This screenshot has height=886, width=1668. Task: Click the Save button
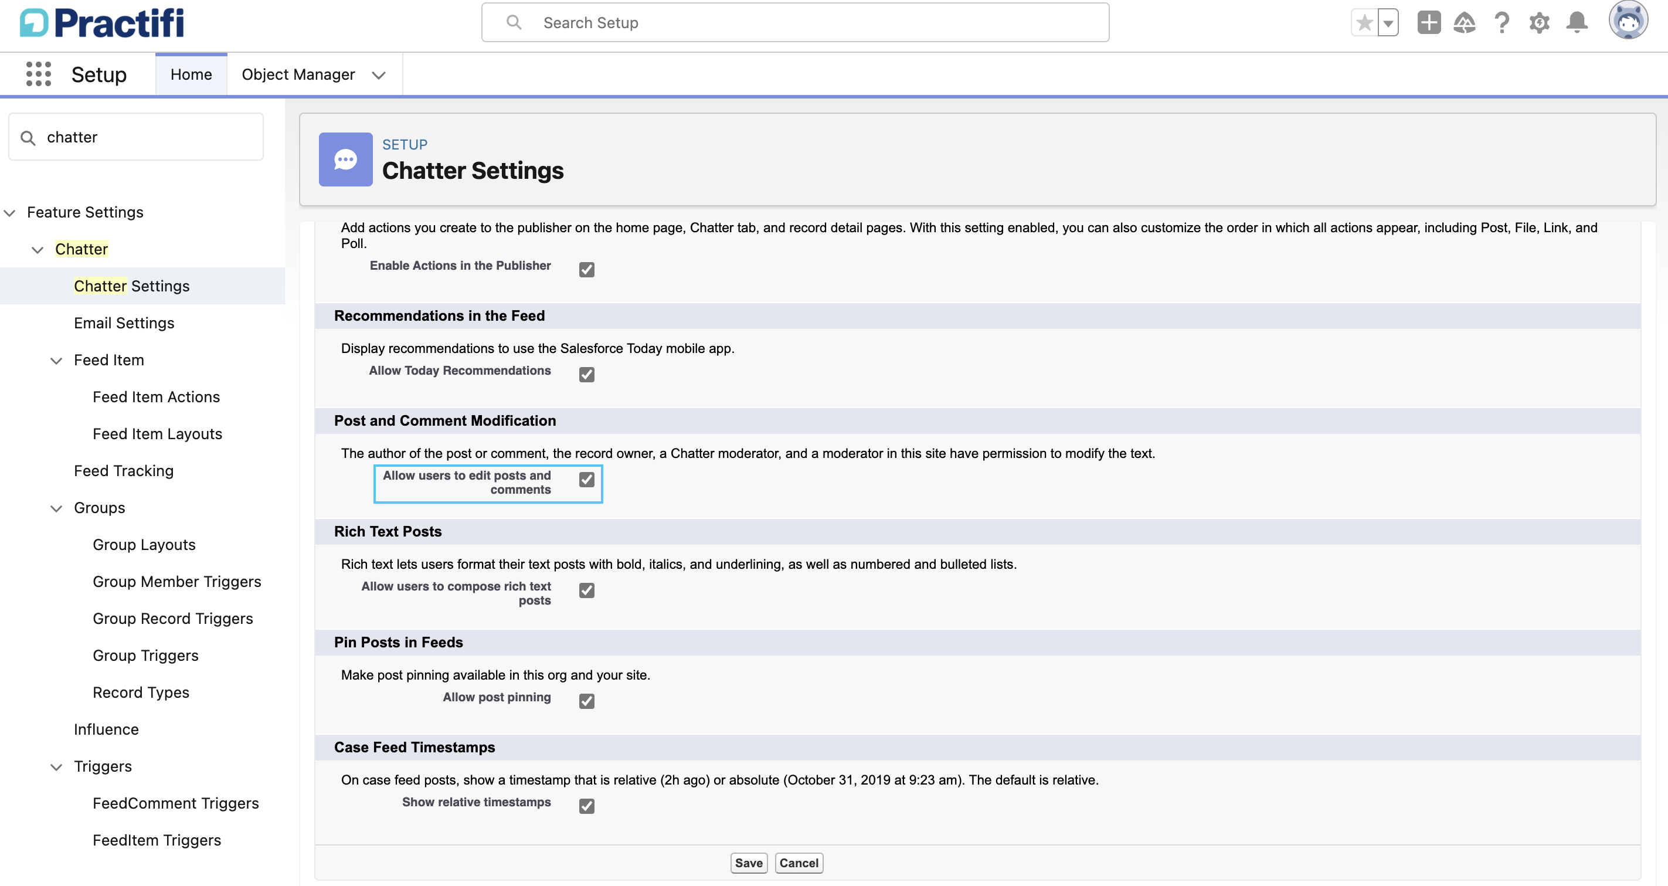(x=748, y=863)
